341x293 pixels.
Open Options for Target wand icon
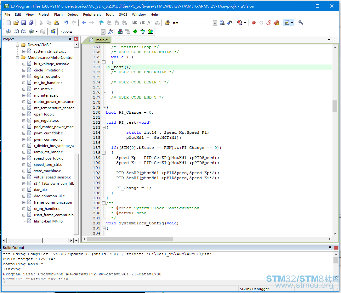click(111, 31)
